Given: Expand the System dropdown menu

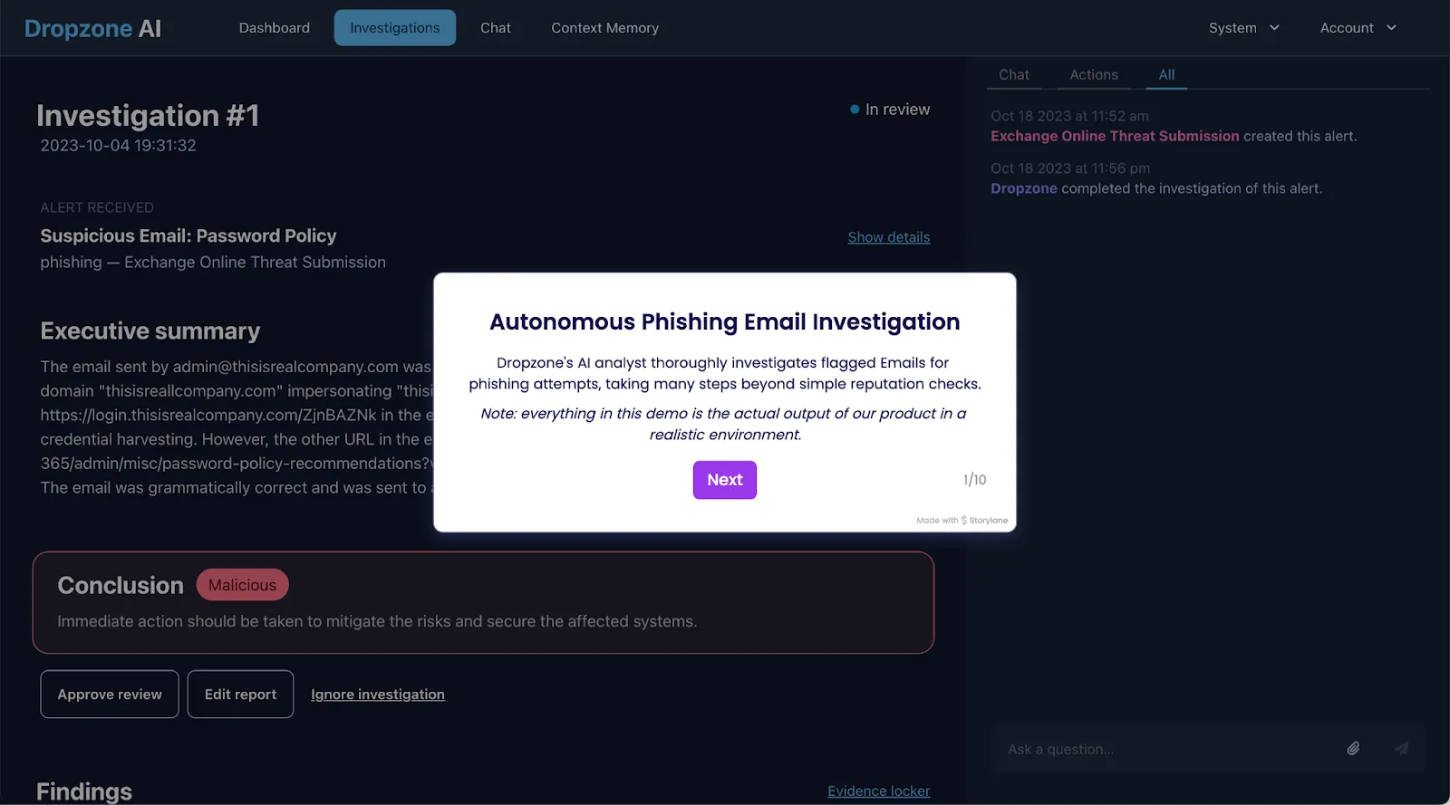Looking at the screenshot, I should pyautogui.click(x=1244, y=28).
